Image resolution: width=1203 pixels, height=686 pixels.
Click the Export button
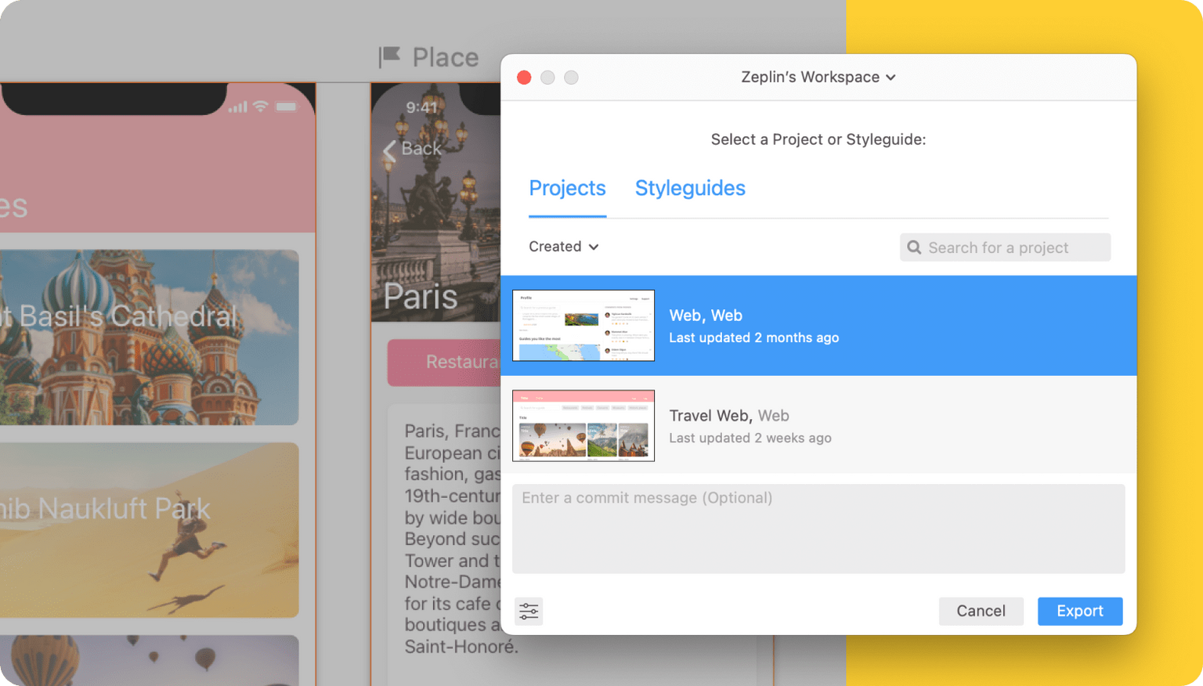pos(1079,611)
